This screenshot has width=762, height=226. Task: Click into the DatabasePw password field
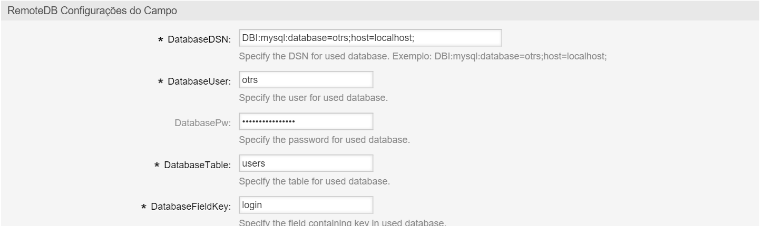306,122
